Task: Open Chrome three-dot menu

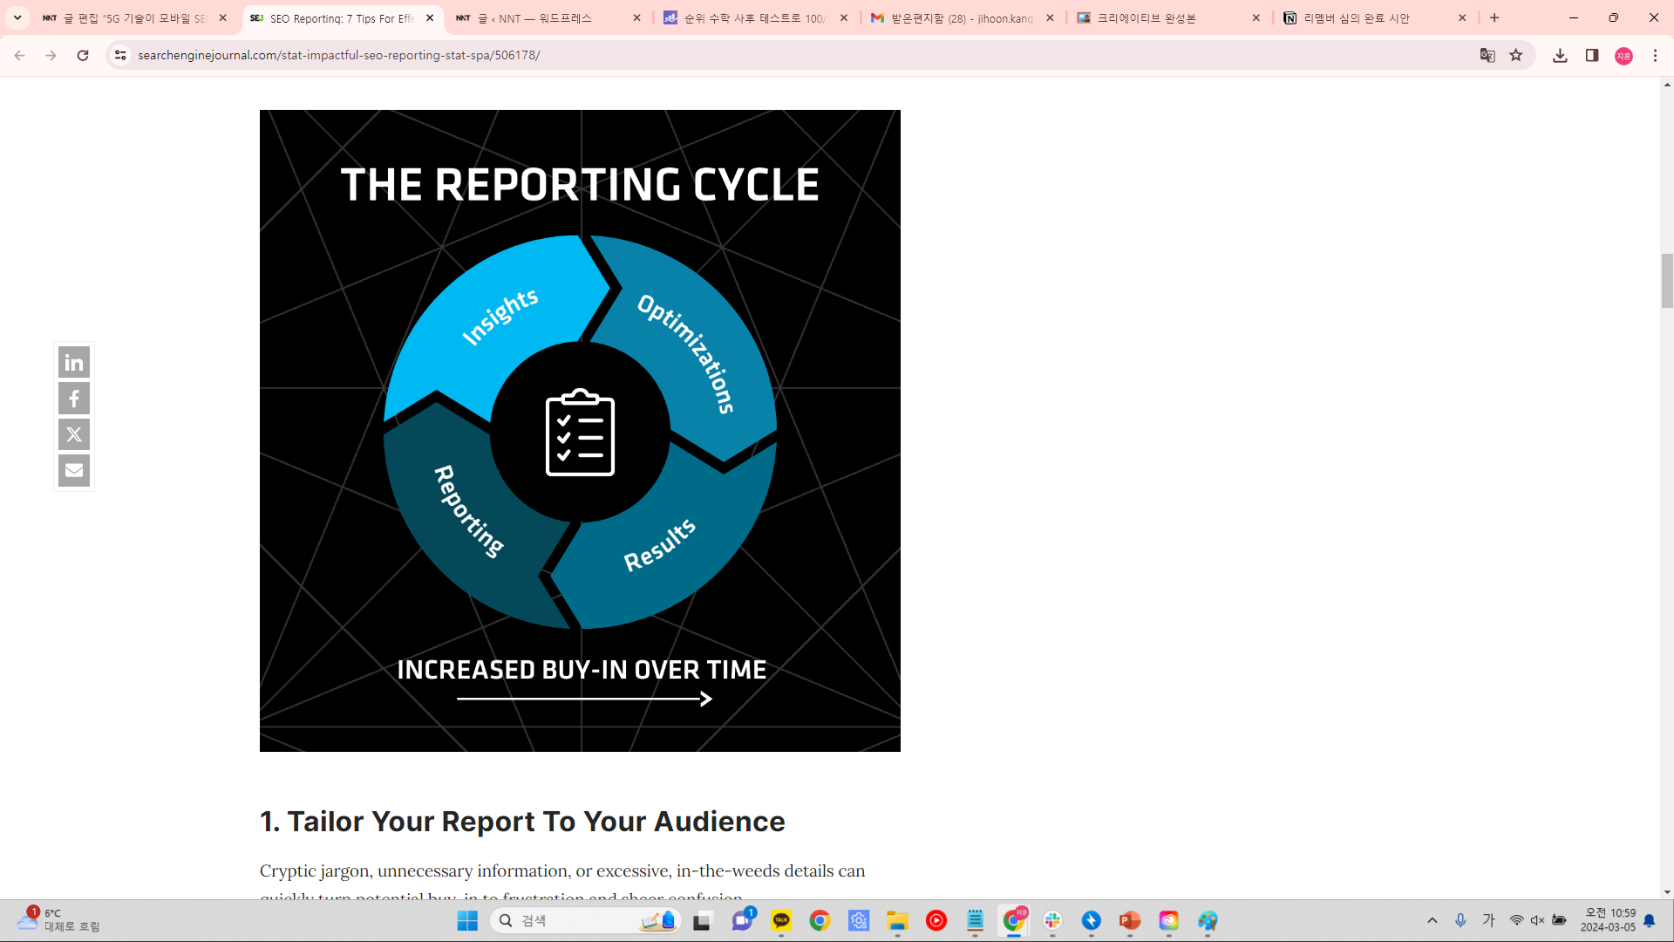Action: point(1656,55)
